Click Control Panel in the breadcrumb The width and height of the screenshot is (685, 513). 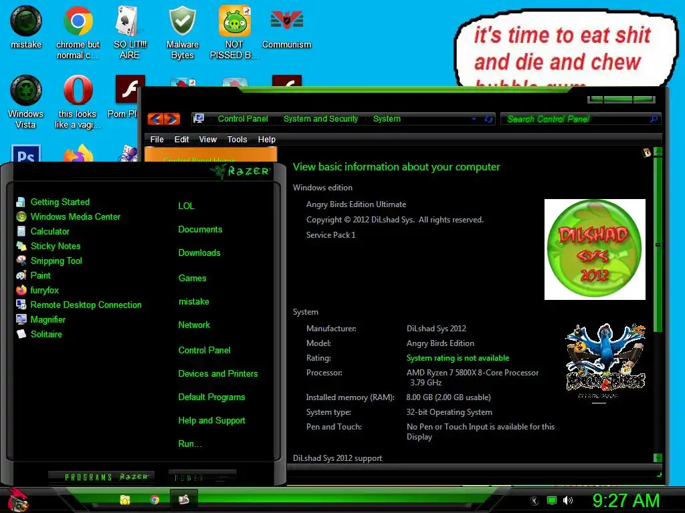click(x=243, y=119)
